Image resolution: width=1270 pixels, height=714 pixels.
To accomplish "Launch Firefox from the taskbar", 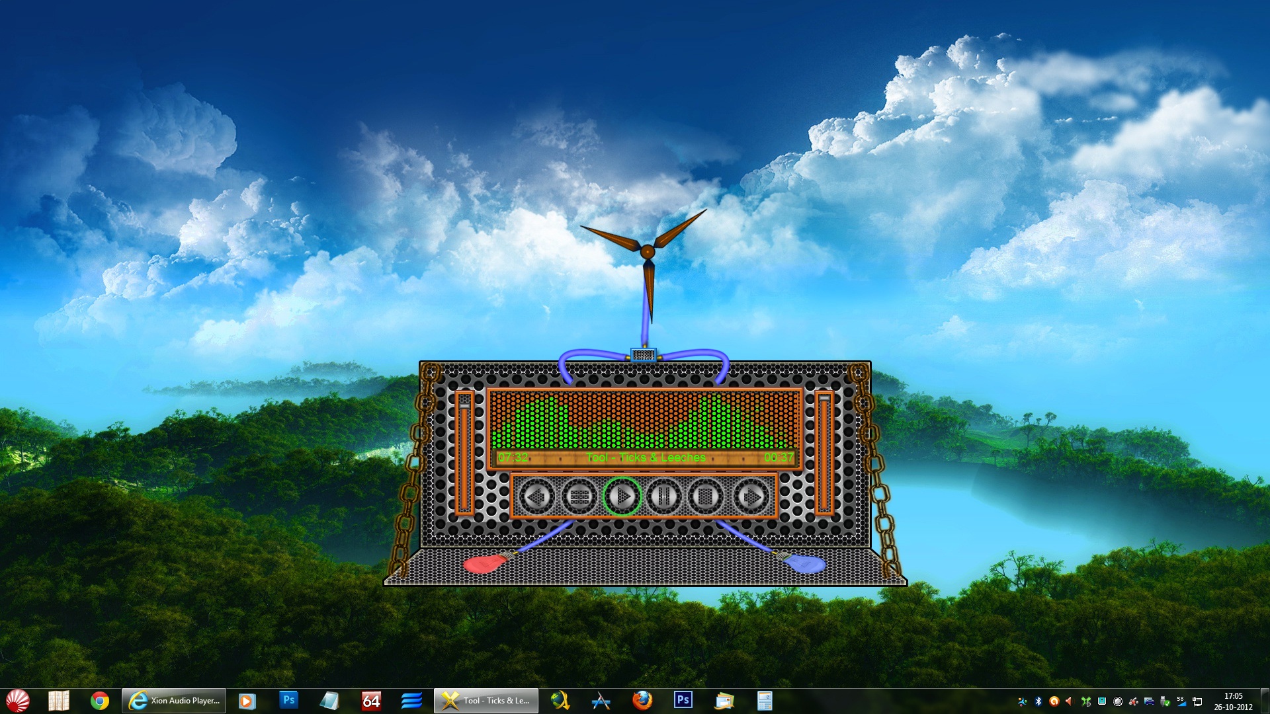I will click(642, 700).
